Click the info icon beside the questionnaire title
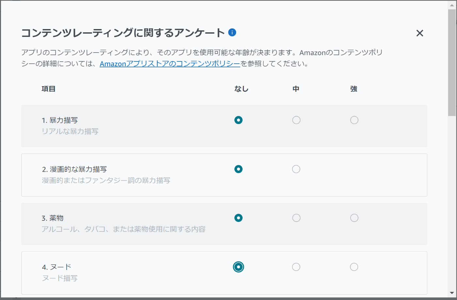 tap(232, 32)
